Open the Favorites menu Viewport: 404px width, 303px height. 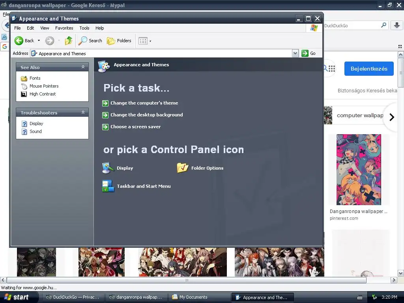[64, 28]
